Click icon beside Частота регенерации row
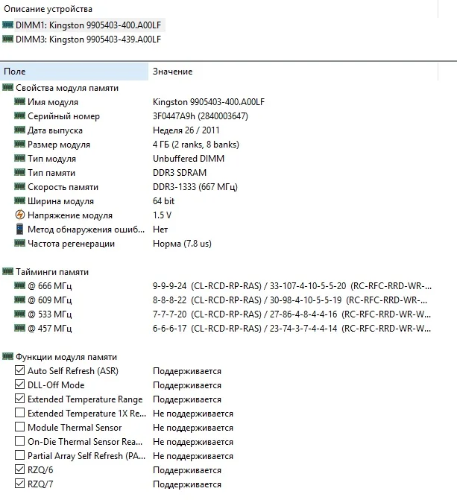This screenshot has height=500, width=457. [19, 243]
